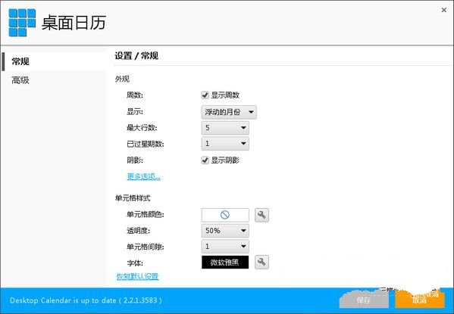The width and height of the screenshot is (454, 314).
Task: Click the version status text in footer
Action: [x=86, y=300]
